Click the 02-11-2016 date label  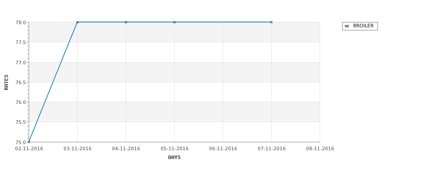[x=29, y=149]
